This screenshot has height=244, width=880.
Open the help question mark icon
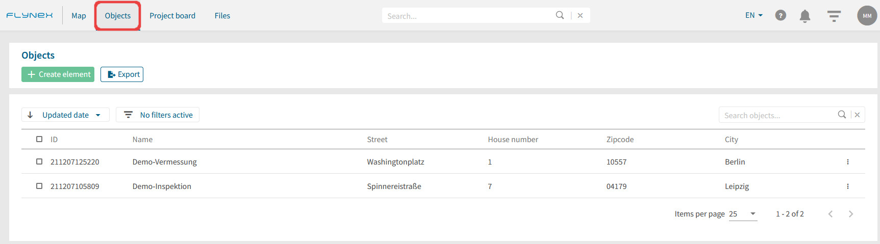click(x=781, y=15)
